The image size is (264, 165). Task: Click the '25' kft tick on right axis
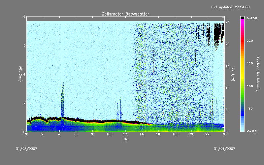[227, 22]
